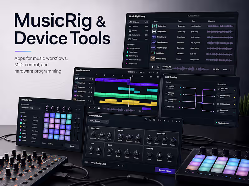Select All Items in MusicRig Library sidebar
This screenshot has height=186, width=249.
[x=139, y=22]
